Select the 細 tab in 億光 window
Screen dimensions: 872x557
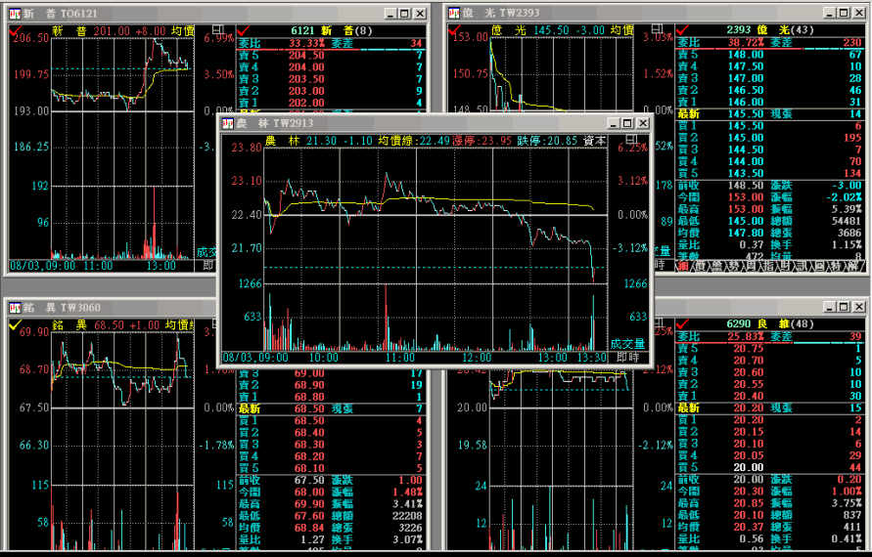point(682,267)
